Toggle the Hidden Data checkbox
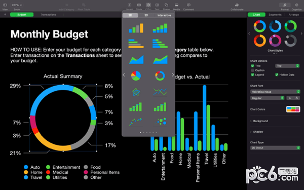Image resolution: width=304 pixels, height=190 pixels. 277,74
